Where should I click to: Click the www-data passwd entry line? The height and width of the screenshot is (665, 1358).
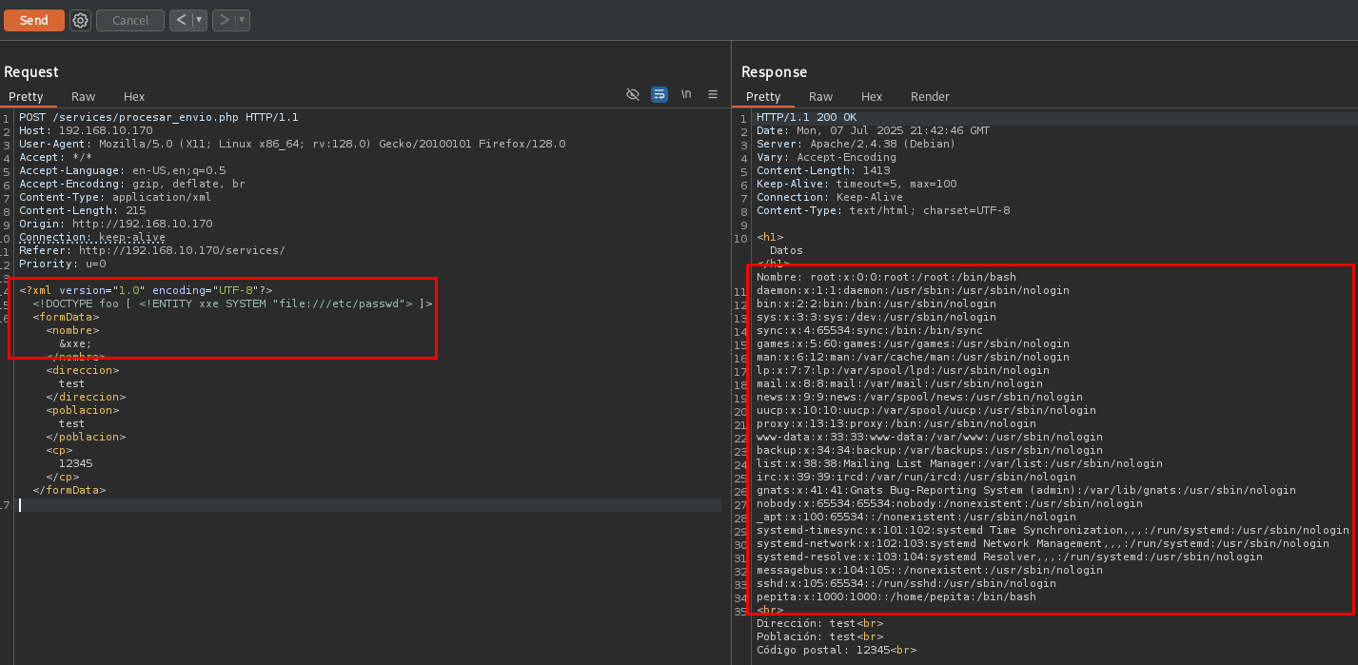(930, 437)
